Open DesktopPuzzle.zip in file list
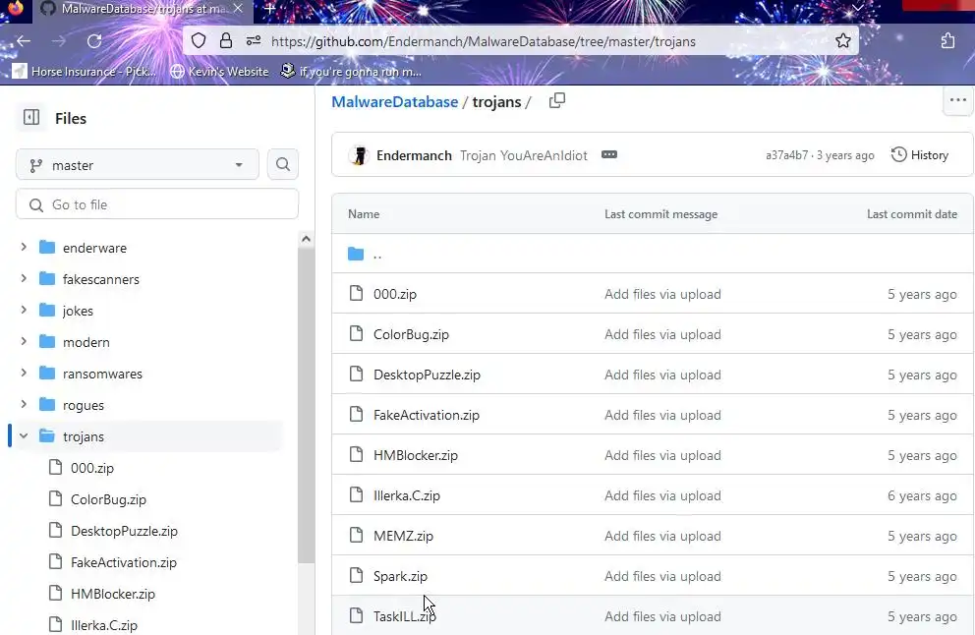The width and height of the screenshot is (975, 635). [x=427, y=375]
